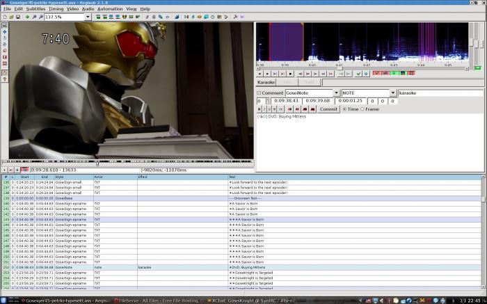487x304 pixels.
Task: Select the Frame radio button
Action: pyautogui.click(x=362, y=109)
